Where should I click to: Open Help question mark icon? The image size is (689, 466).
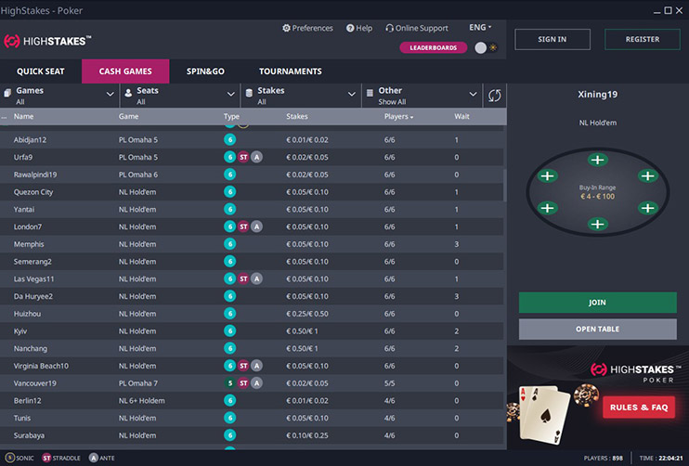(350, 28)
